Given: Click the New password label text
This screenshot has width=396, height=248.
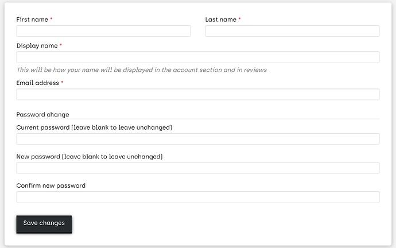Looking at the screenshot, I should point(90,156).
